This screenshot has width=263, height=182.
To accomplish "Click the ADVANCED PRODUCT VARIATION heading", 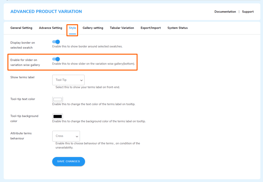I will click(46, 11).
